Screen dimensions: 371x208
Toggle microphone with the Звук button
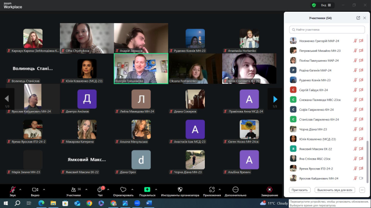coord(12,190)
